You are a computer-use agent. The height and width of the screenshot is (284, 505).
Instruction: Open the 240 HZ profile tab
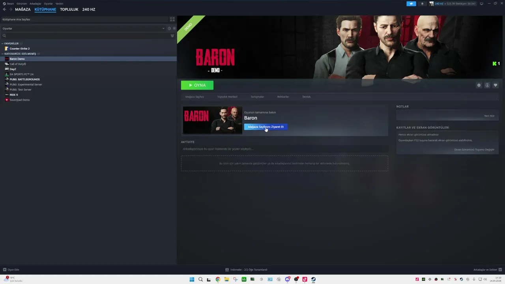[89, 9]
